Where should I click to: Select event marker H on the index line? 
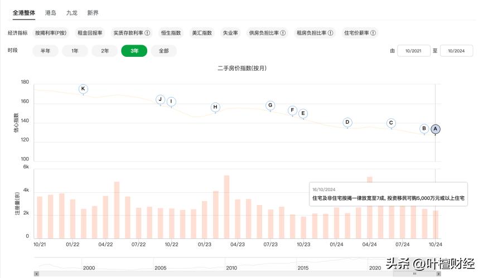[x=215, y=107]
